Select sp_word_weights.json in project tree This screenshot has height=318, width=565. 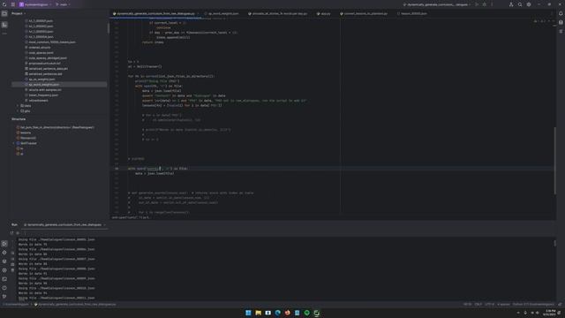pos(43,85)
